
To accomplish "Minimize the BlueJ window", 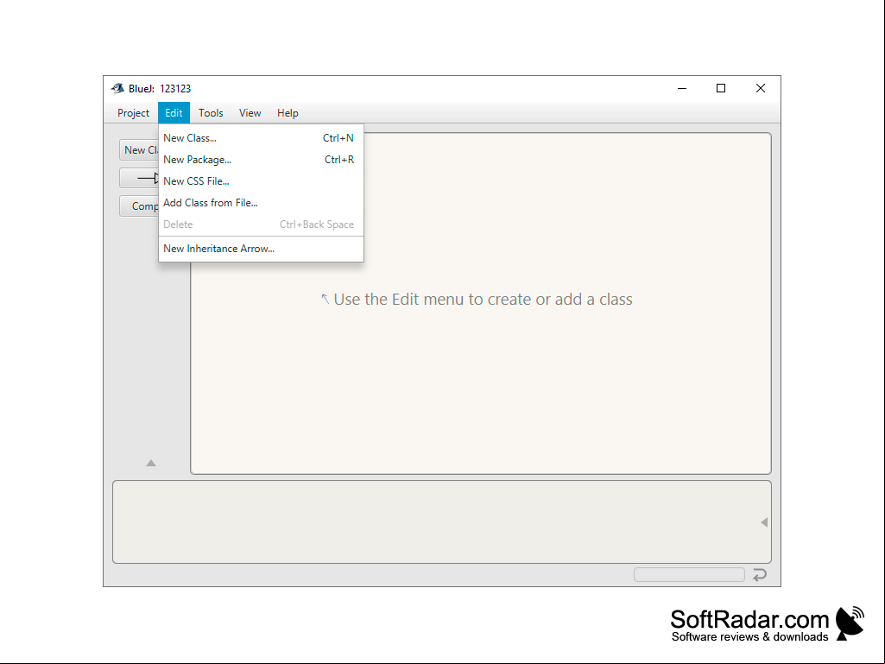I will (682, 88).
